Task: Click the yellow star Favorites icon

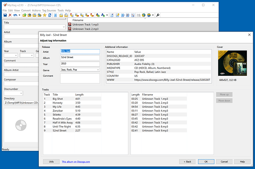Action: click(x=45, y=15)
